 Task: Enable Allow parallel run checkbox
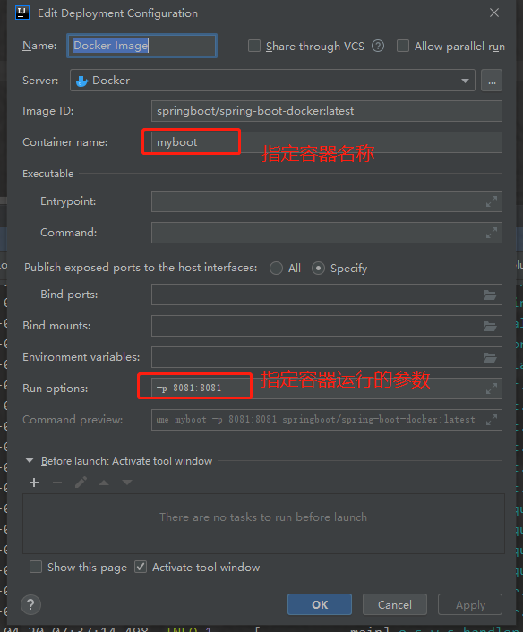click(x=403, y=46)
